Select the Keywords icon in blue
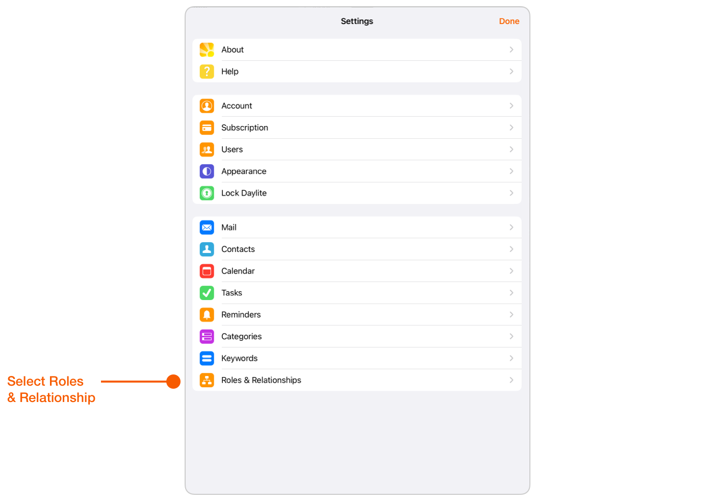Screen dimensions: 714x503 coord(207,358)
